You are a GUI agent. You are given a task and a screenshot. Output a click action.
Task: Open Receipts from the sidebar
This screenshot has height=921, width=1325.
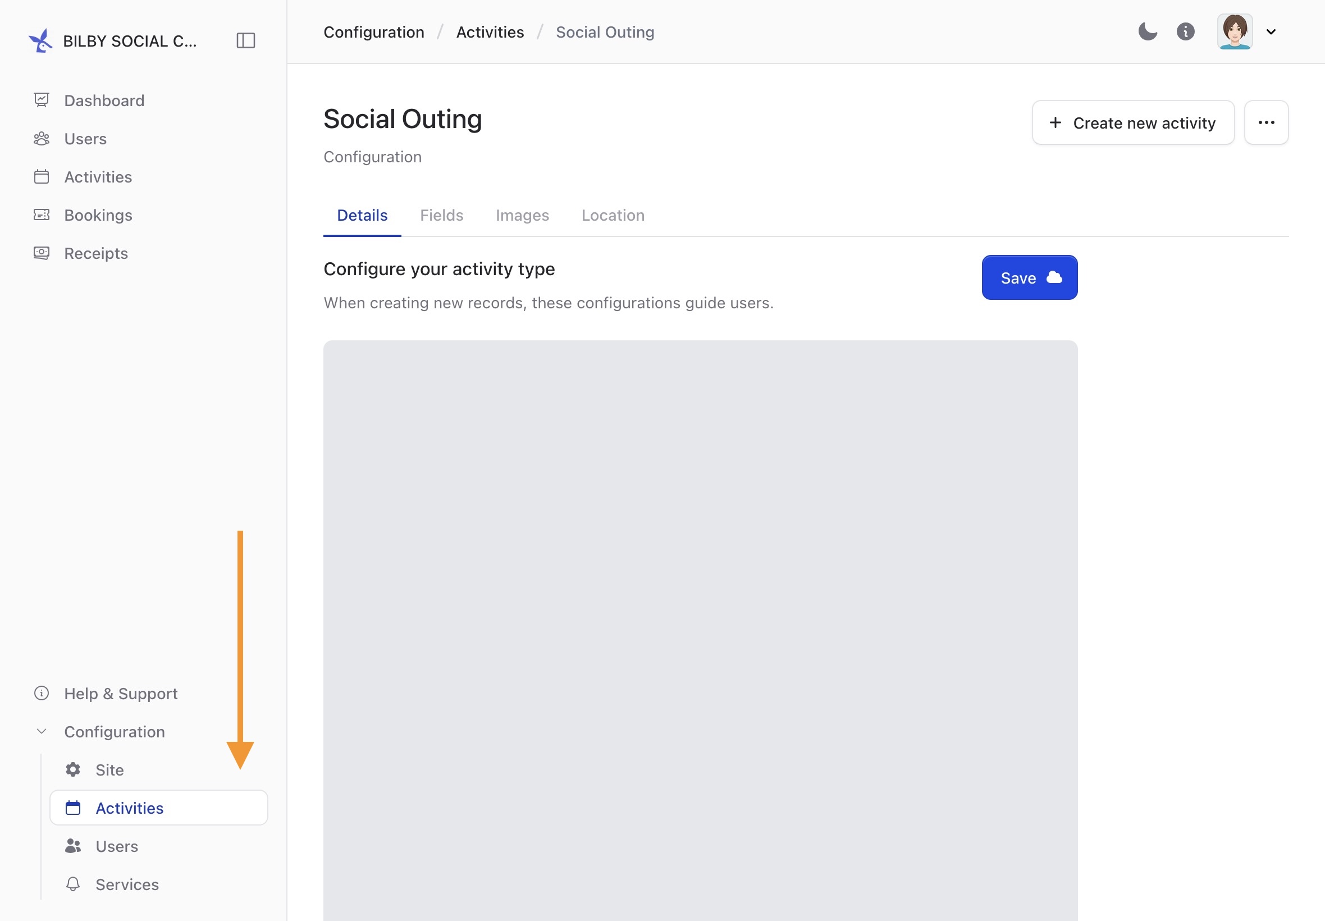[96, 253]
